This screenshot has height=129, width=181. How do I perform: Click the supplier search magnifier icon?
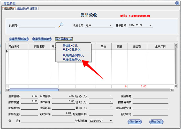(x=61, y=25)
